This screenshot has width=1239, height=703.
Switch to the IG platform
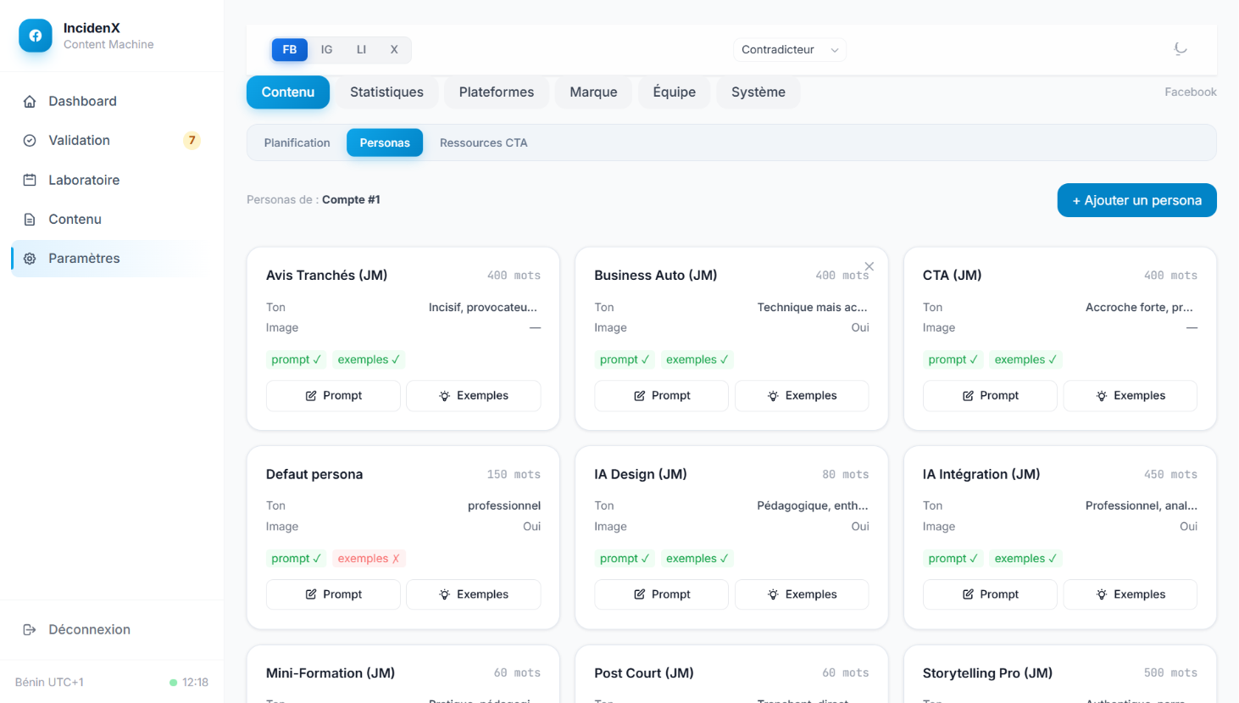(x=326, y=49)
